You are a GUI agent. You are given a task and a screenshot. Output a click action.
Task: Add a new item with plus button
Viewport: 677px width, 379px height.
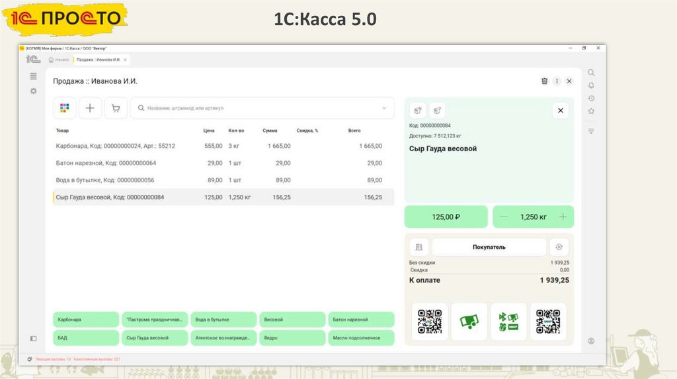[x=90, y=108]
